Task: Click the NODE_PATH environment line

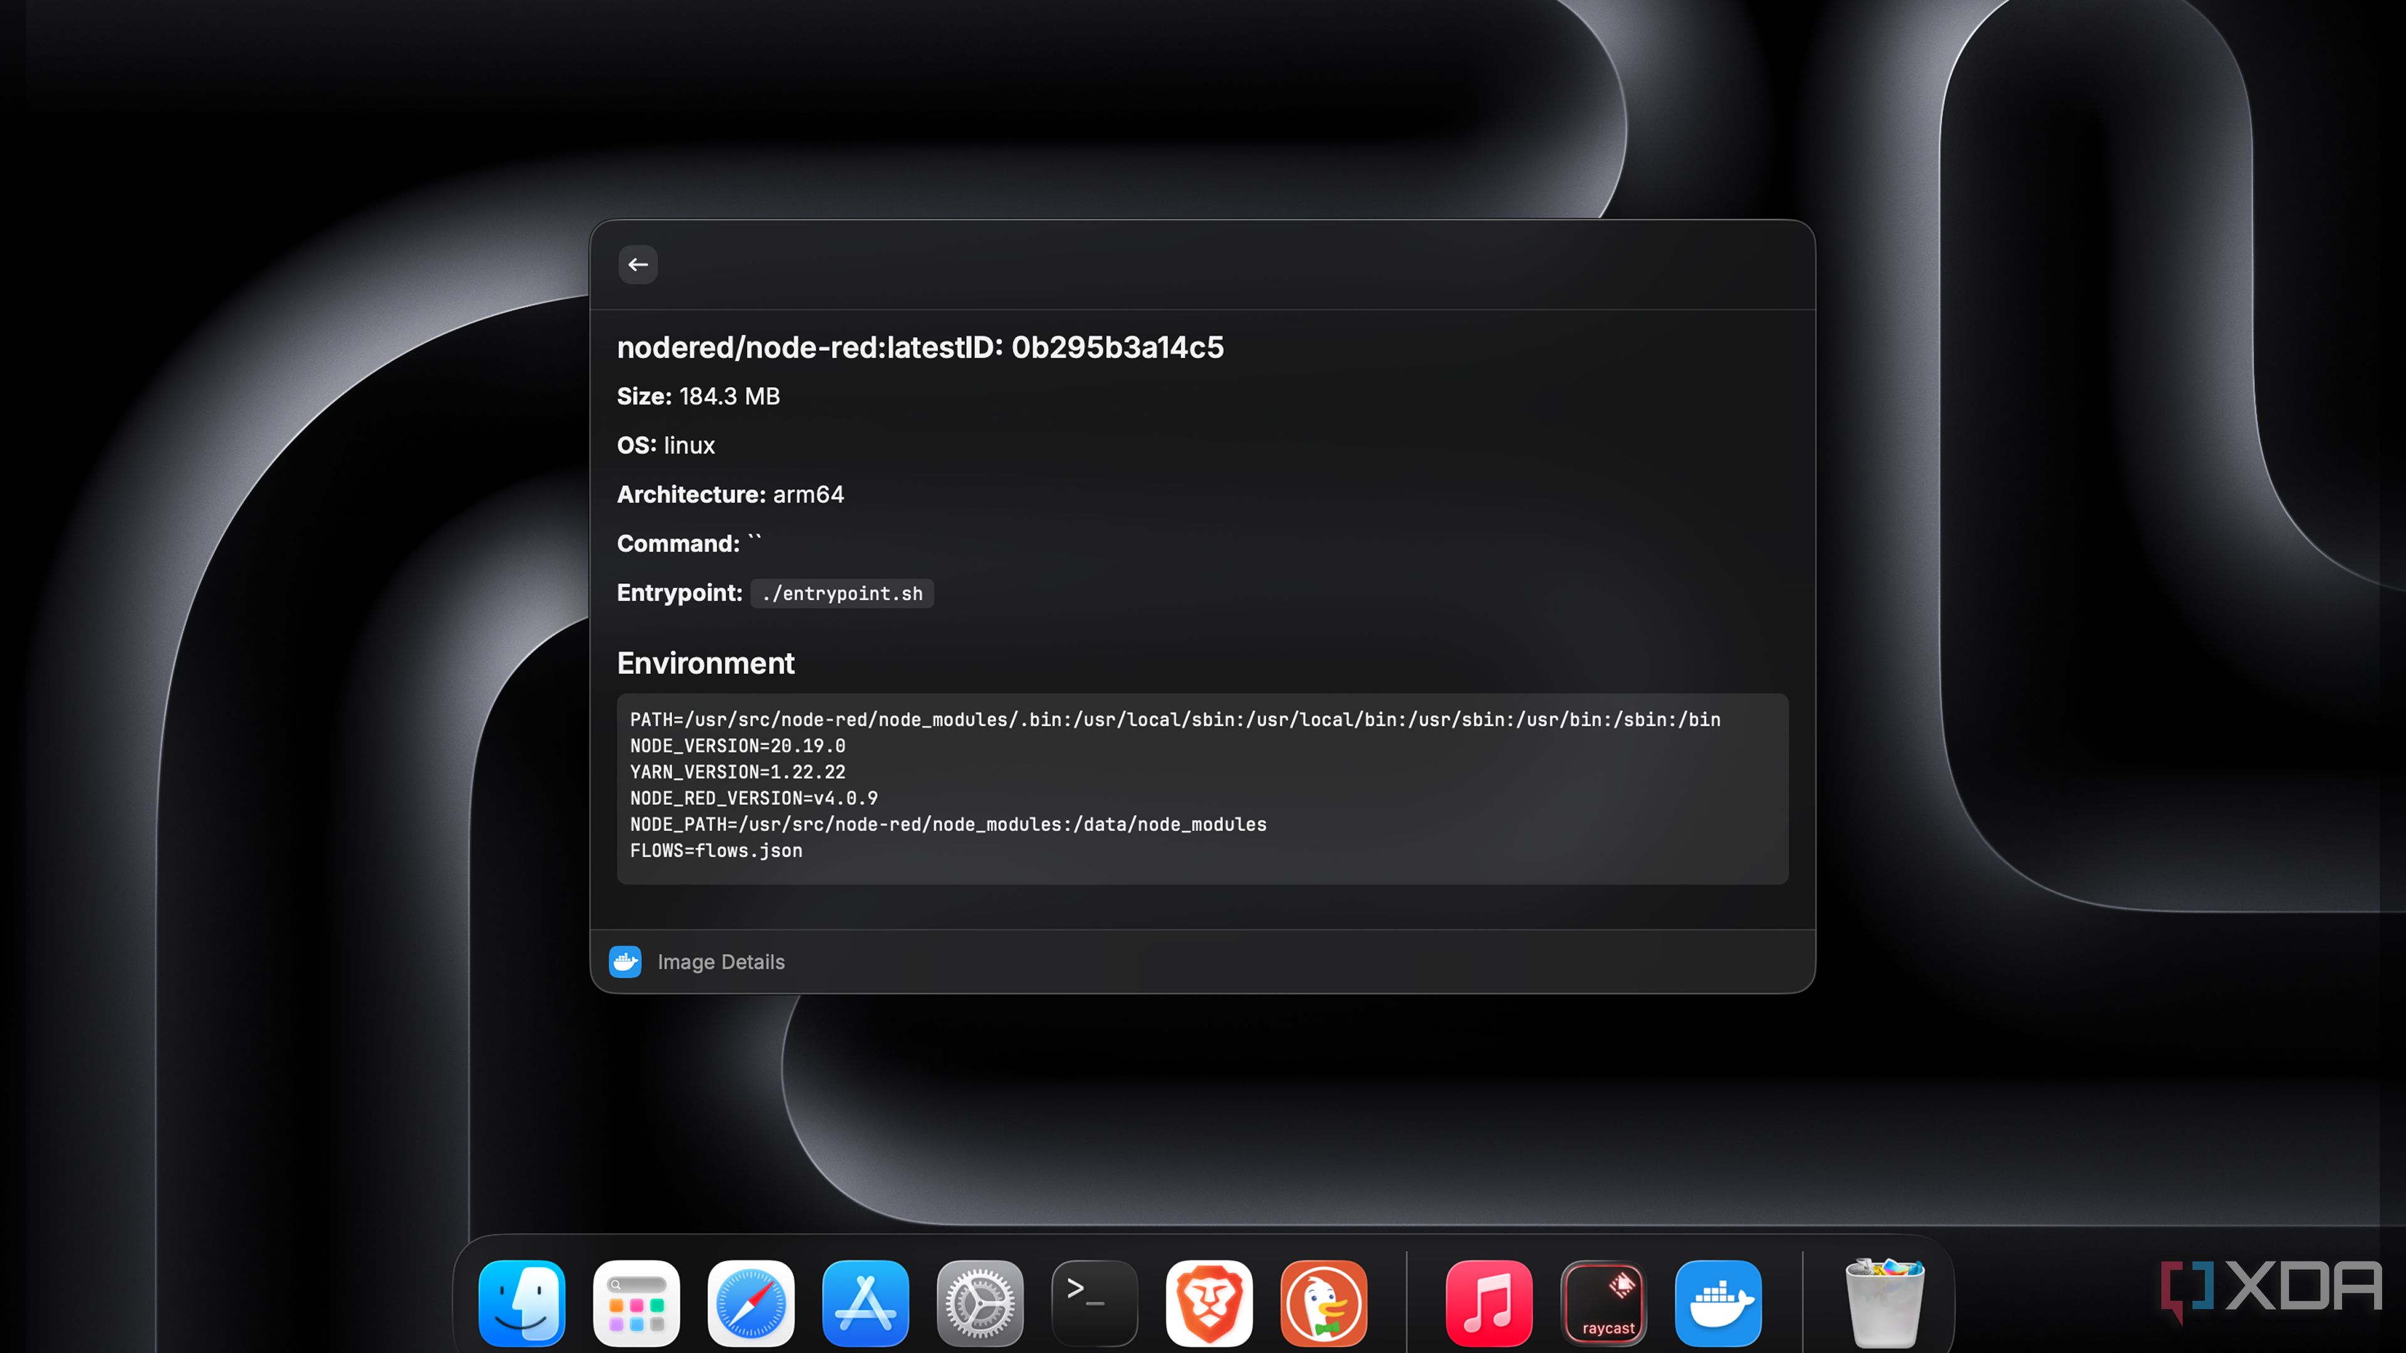Action: tap(948, 824)
